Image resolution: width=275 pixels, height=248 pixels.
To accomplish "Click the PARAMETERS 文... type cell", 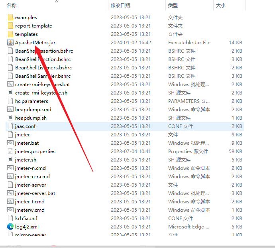I will point(189,101).
